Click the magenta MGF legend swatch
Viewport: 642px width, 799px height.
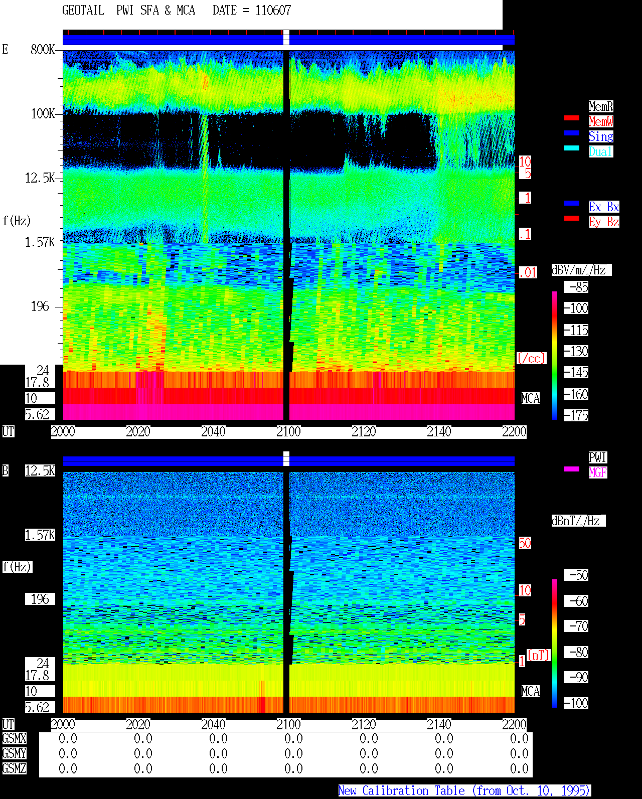(x=572, y=469)
